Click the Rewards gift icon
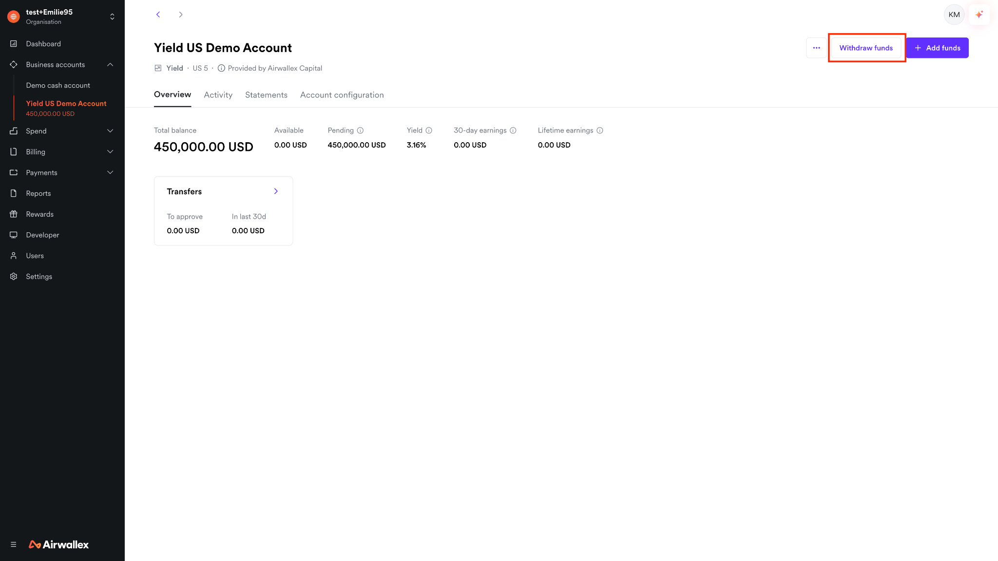This screenshot has height=561, width=998. coord(14,214)
